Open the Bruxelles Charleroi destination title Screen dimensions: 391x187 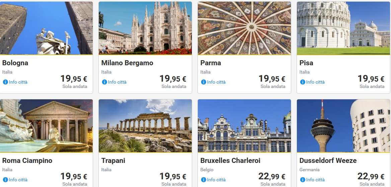tap(230, 161)
